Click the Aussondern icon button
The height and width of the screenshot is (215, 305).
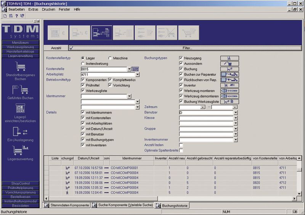230,64
